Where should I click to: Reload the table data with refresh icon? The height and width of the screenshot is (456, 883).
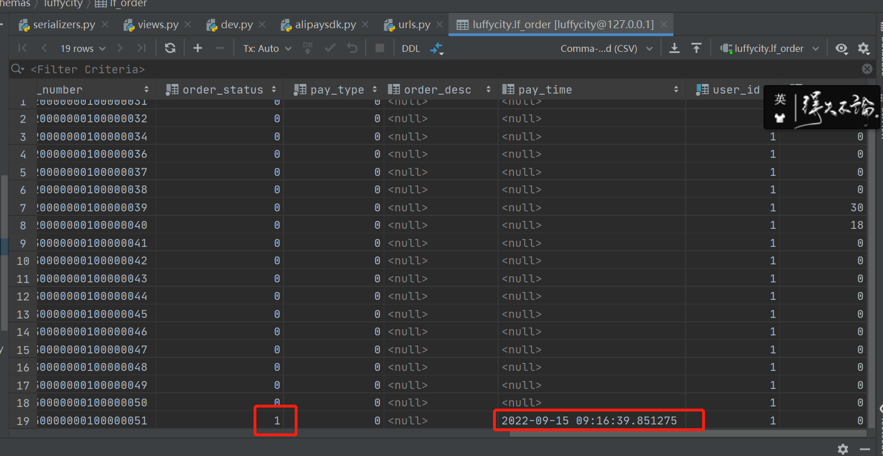(170, 48)
